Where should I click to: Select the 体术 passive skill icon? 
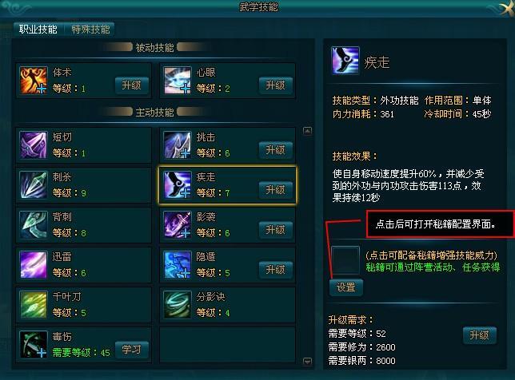[x=33, y=81]
